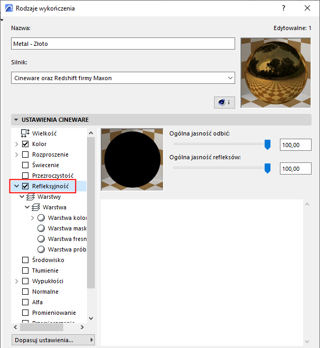Enable the Przezroczystość checkbox
Screen dimensions: 320x348
pos(25,176)
